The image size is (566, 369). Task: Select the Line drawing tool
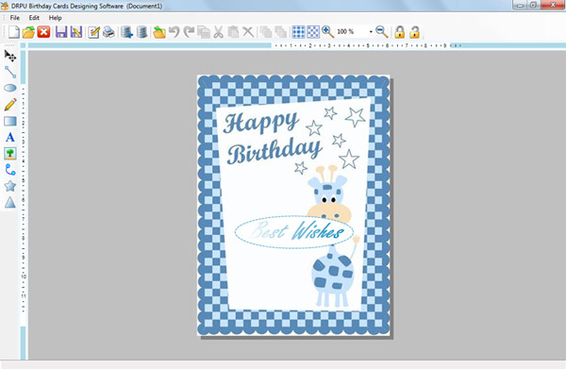click(x=10, y=73)
